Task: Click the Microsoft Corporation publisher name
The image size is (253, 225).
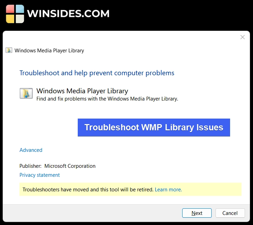Action: pyautogui.click(x=70, y=166)
